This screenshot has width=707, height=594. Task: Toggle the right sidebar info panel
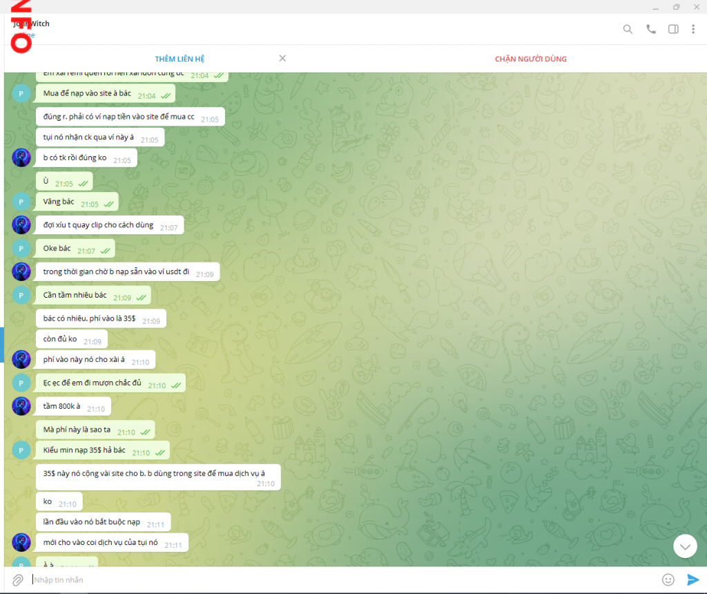point(673,29)
